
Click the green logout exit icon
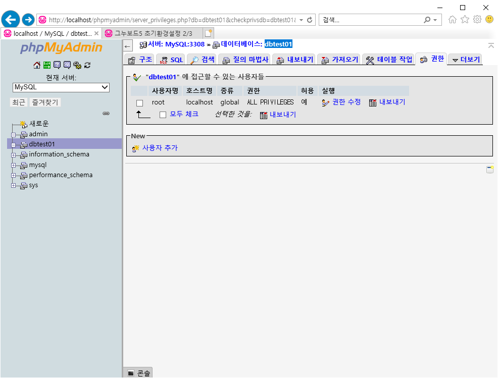coord(47,65)
